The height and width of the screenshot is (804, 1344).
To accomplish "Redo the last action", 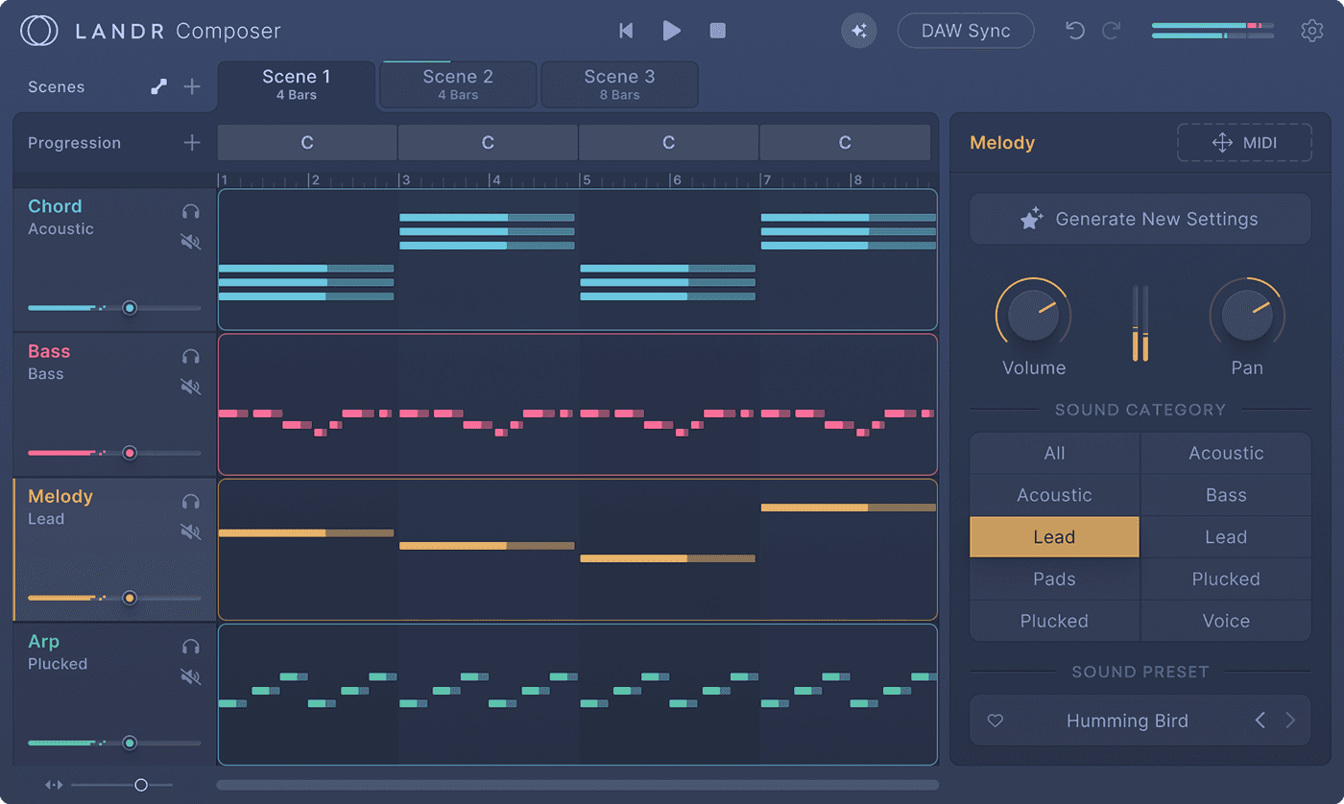I will (x=1112, y=31).
